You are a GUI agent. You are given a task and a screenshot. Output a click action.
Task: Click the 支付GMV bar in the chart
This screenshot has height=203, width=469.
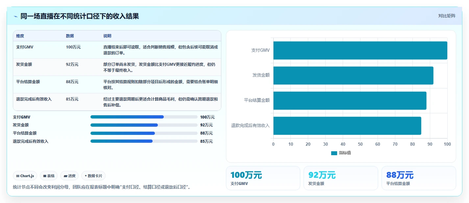coord(360,50)
